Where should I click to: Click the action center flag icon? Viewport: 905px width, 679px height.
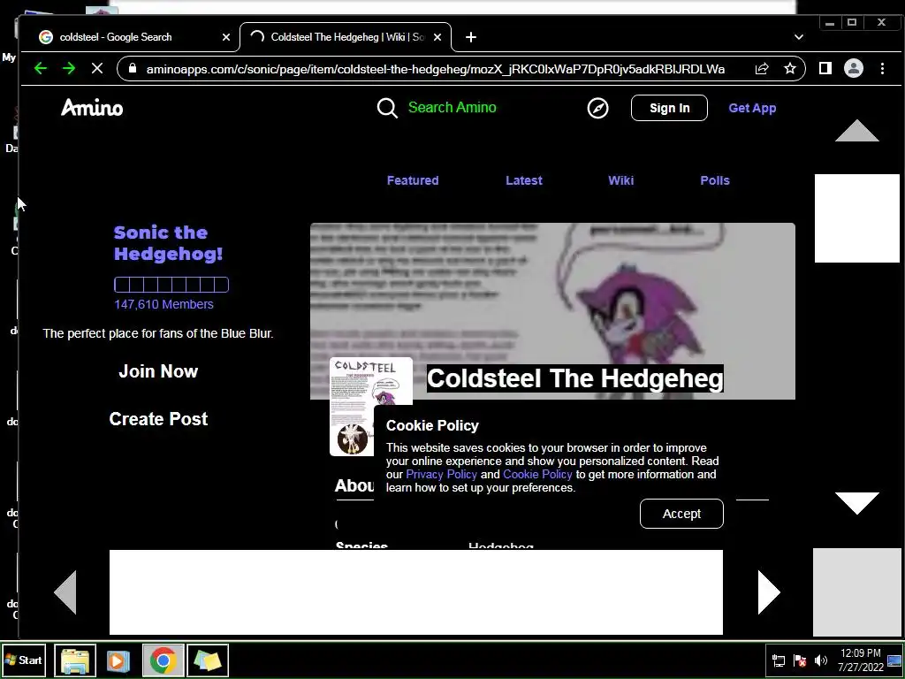pos(800,660)
